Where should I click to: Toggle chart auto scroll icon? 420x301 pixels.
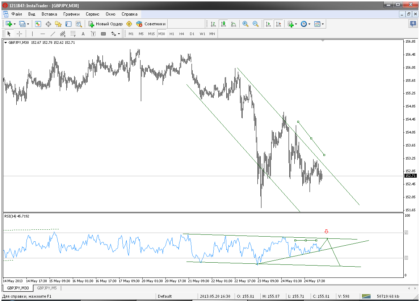(268, 24)
